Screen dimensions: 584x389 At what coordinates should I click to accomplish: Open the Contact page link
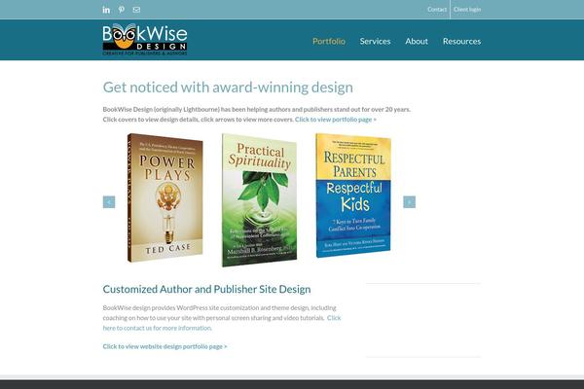(x=437, y=10)
